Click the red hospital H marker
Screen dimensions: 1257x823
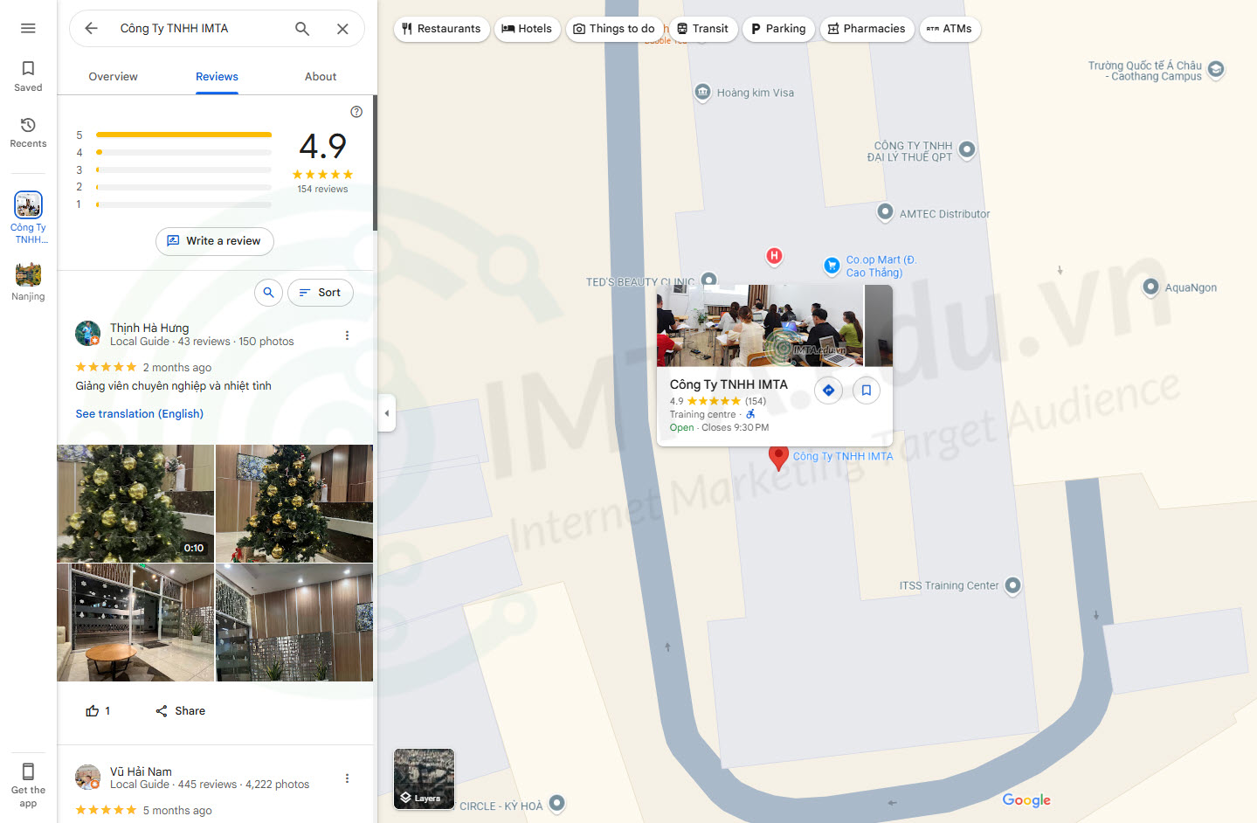coord(774,256)
